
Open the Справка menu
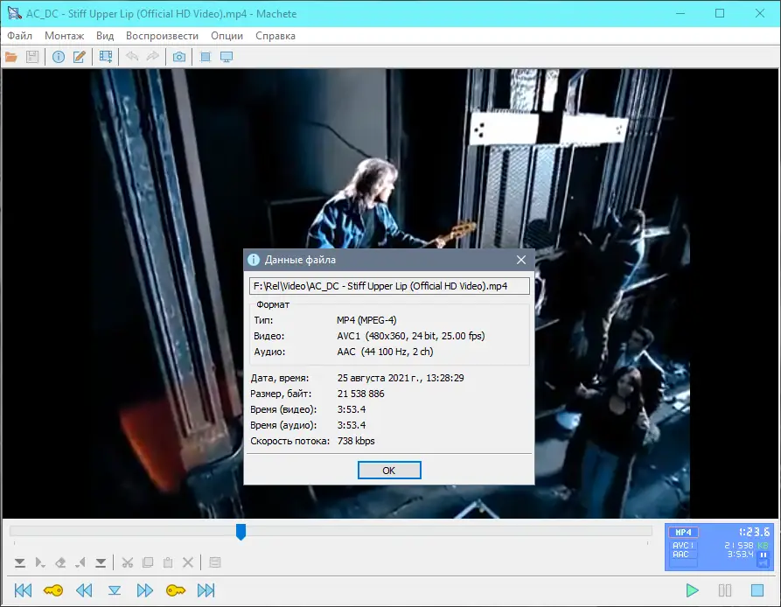(x=275, y=36)
